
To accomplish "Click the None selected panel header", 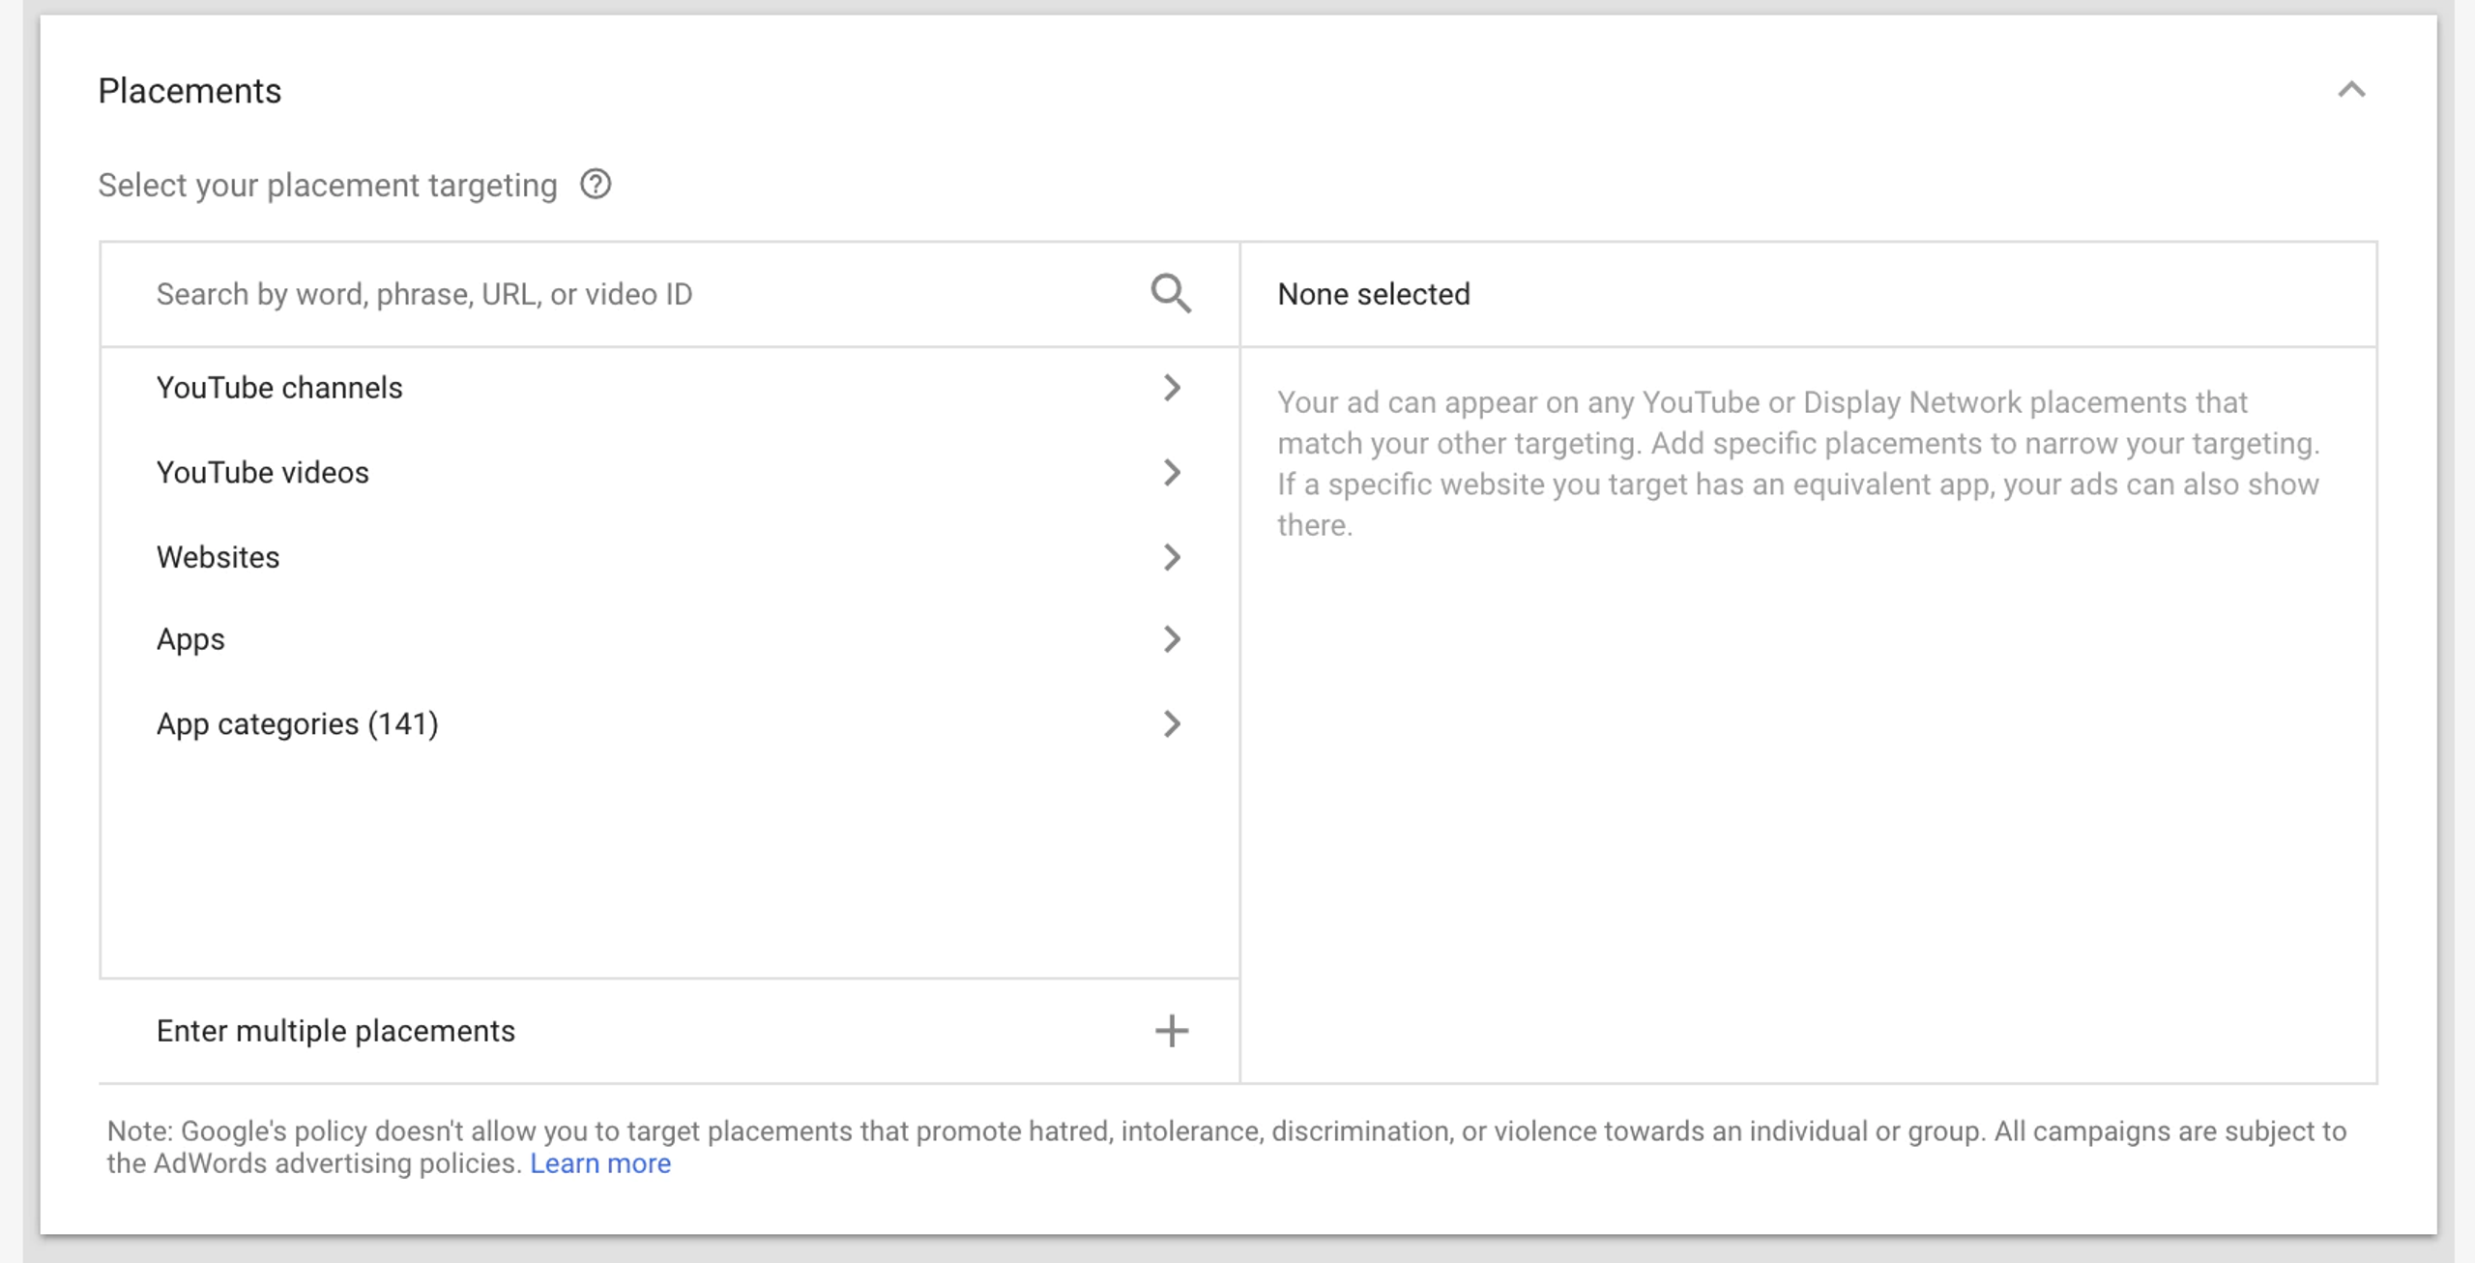I will point(1373,294).
